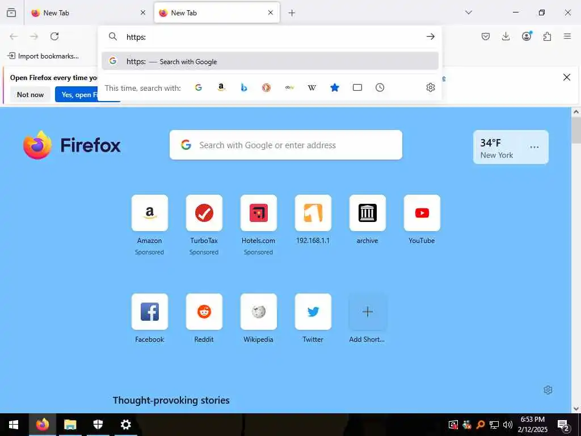The width and height of the screenshot is (581, 436).
Task: Click the Go arrow in address bar
Action: 430,36
